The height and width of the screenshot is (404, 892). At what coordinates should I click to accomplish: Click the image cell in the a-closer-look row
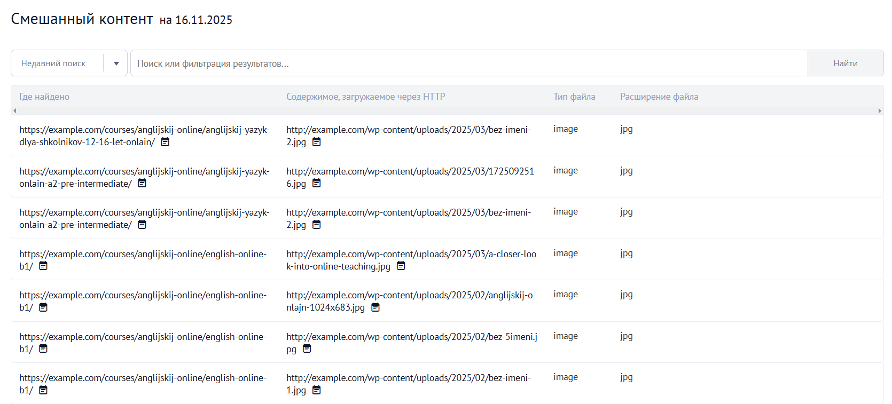coord(566,254)
